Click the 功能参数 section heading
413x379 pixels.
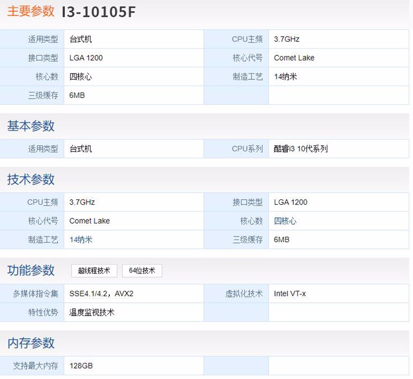point(31,270)
